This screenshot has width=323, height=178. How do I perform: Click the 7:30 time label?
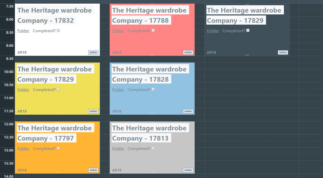pyautogui.click(x=9, y=6)
